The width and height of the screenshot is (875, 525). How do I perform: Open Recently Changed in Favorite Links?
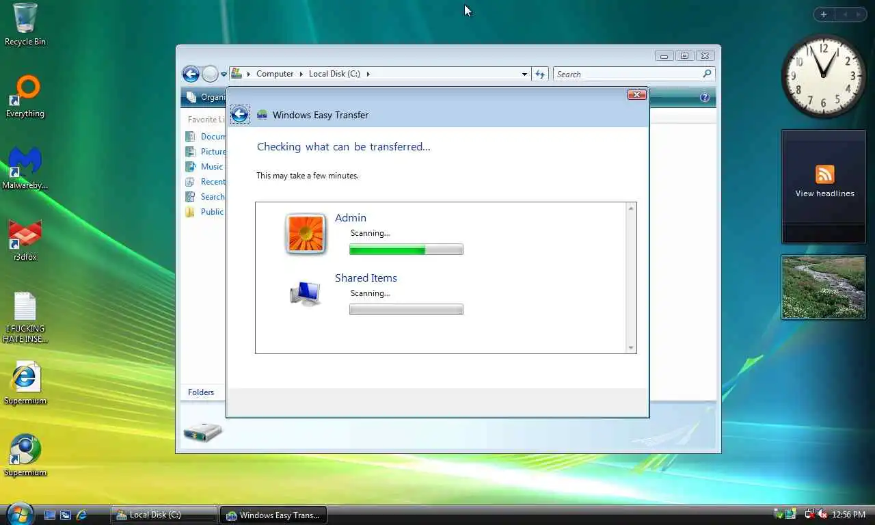(206, 182)
